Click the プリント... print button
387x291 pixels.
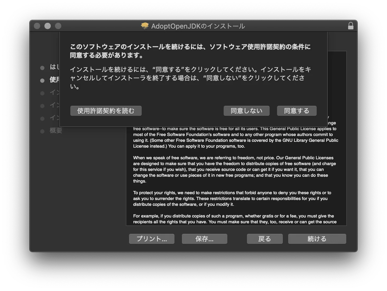[x=151, y=239]
